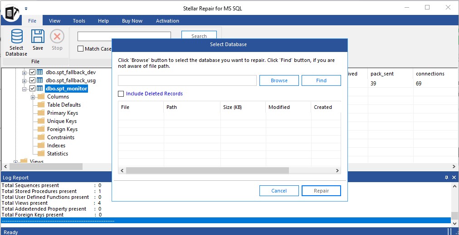Screen dimensions: 459x235
Task: Open the Tools ribbon tab
Action: 79,21
